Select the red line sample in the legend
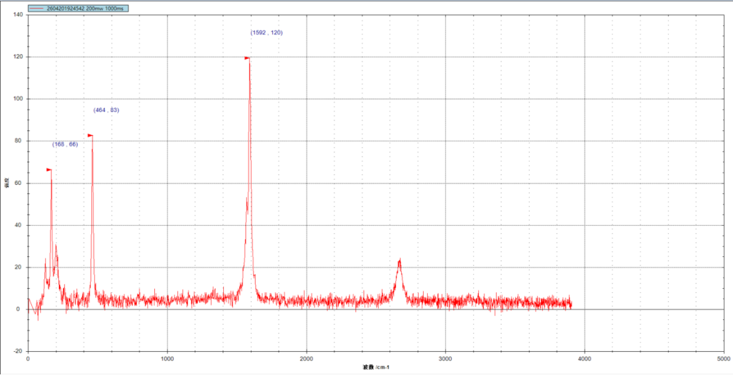This screenshot has width=733, height=375. (37, 9)
